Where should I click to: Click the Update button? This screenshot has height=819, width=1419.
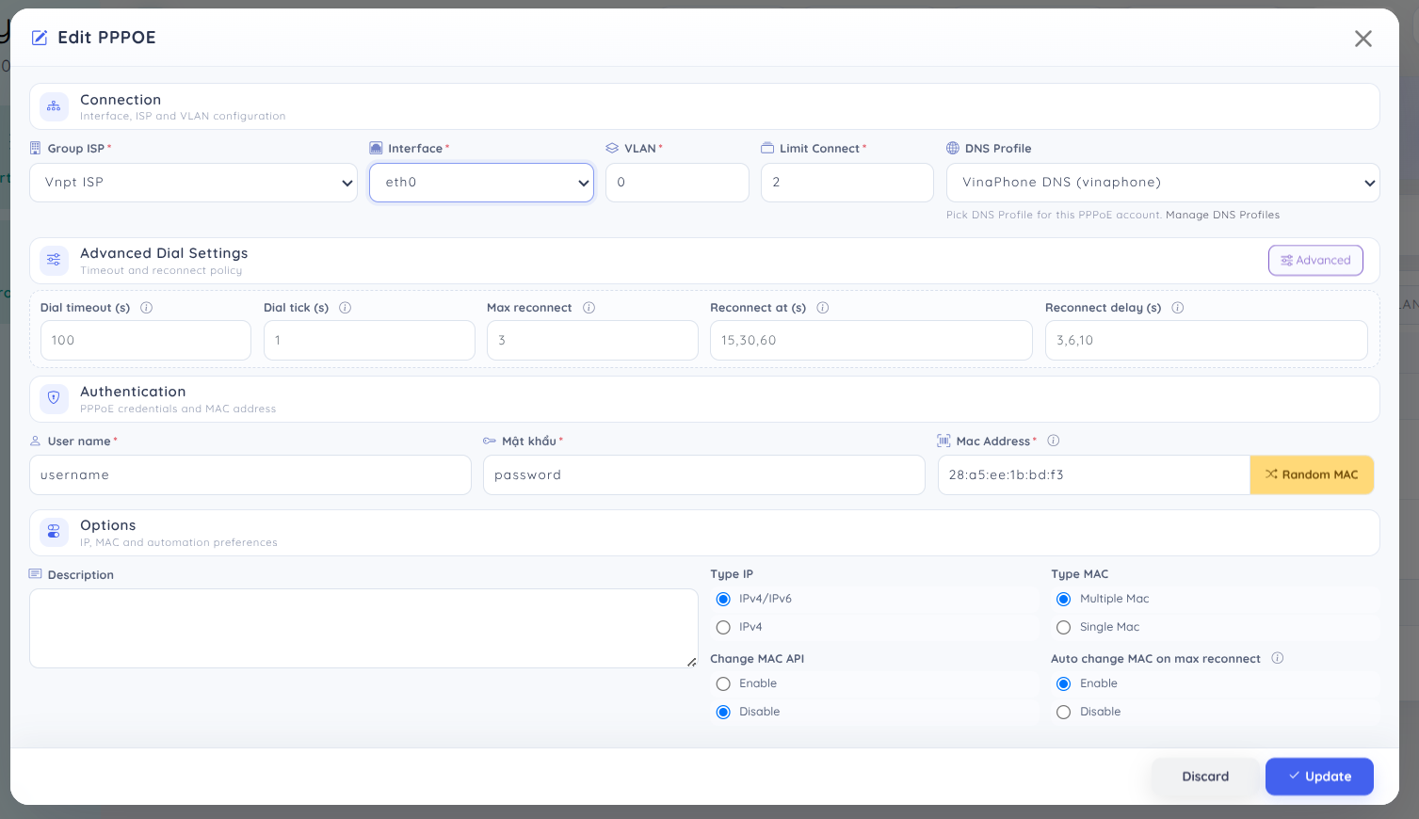tap(1319, 777)
